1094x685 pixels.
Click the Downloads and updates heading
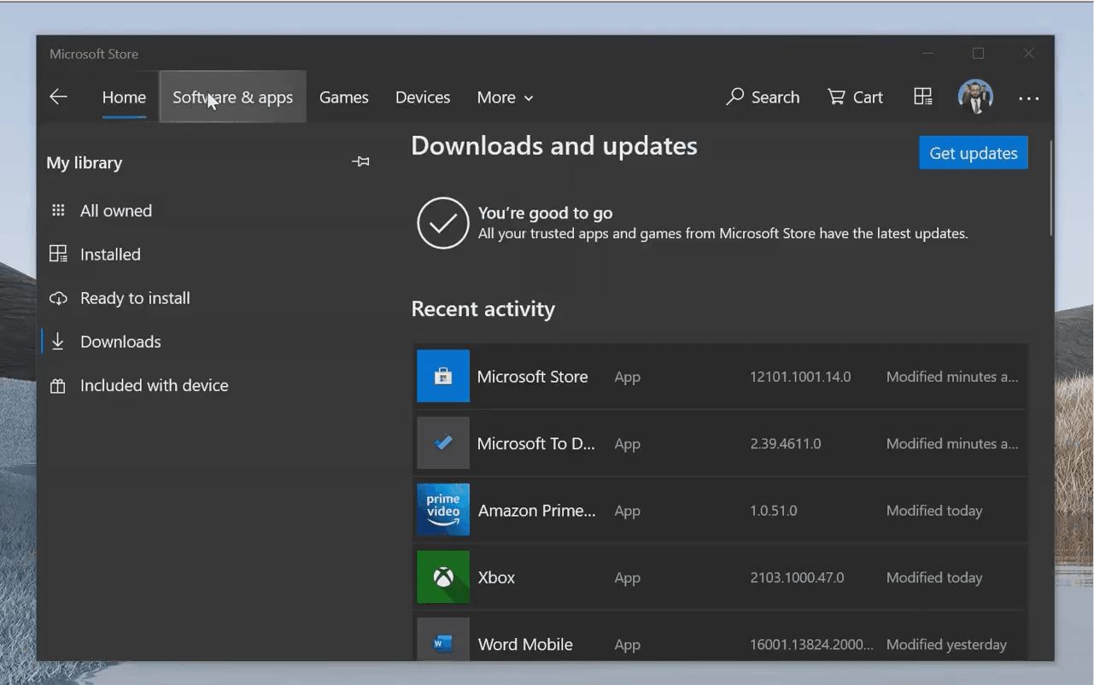[x=554, y=146]
